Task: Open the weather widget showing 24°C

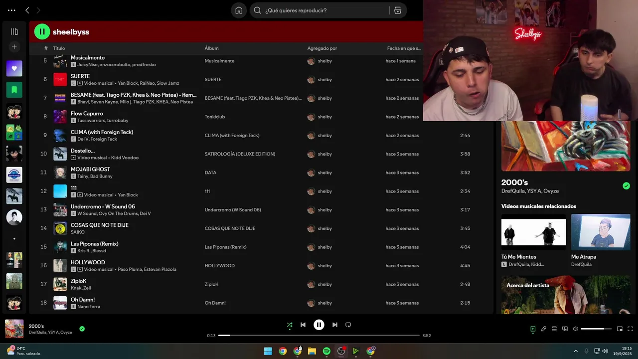Action: tap(23, 351)
